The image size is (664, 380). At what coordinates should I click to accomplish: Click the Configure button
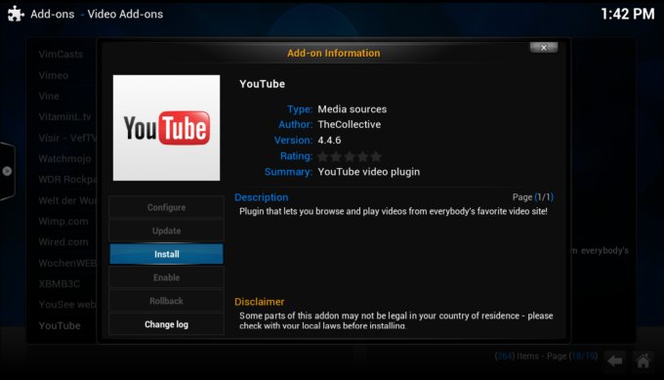pos(166,207)
